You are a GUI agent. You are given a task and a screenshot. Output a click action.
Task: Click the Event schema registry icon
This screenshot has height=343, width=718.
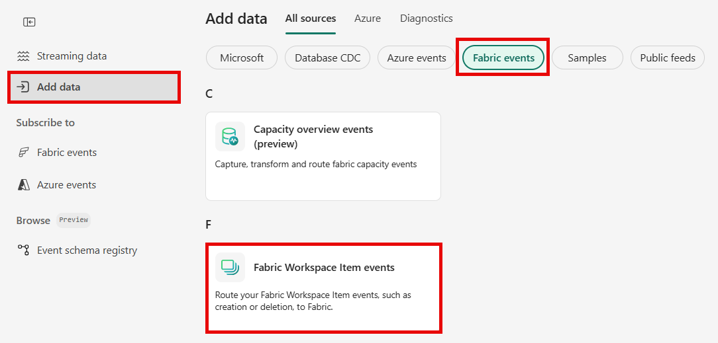point(23,250)
